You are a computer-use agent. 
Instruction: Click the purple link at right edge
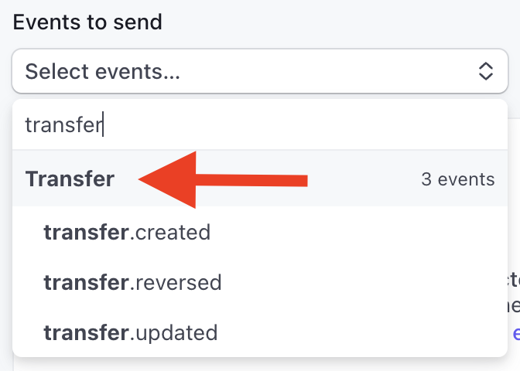515,333
